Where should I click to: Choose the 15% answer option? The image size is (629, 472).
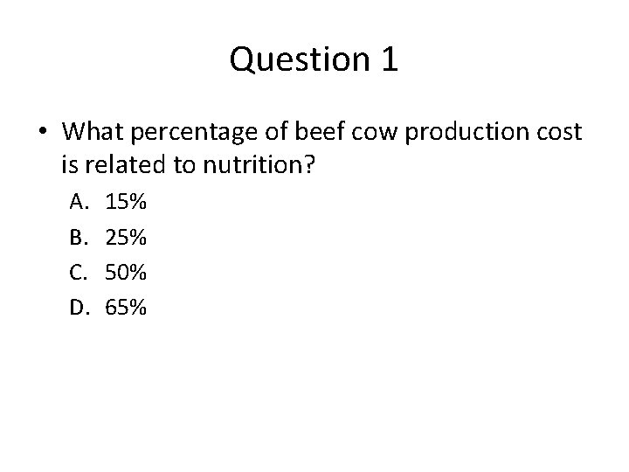click(x=126, y=203)
